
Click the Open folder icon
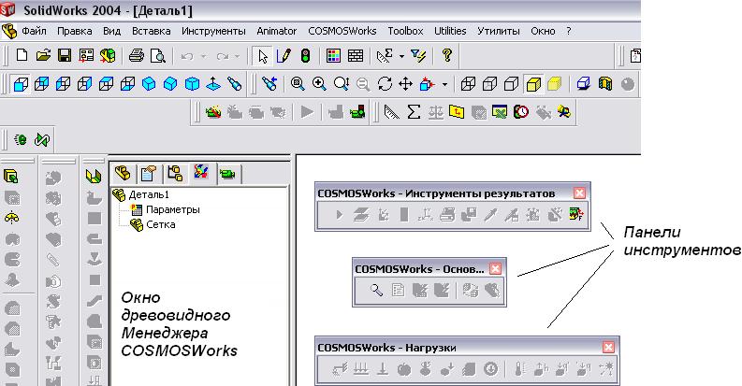(43, 56)
